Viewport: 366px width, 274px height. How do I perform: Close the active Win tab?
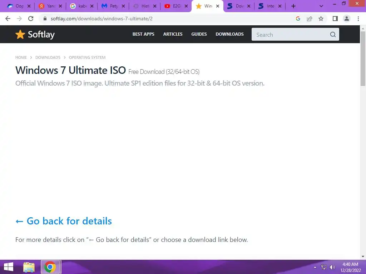click(x=218, y=6)
